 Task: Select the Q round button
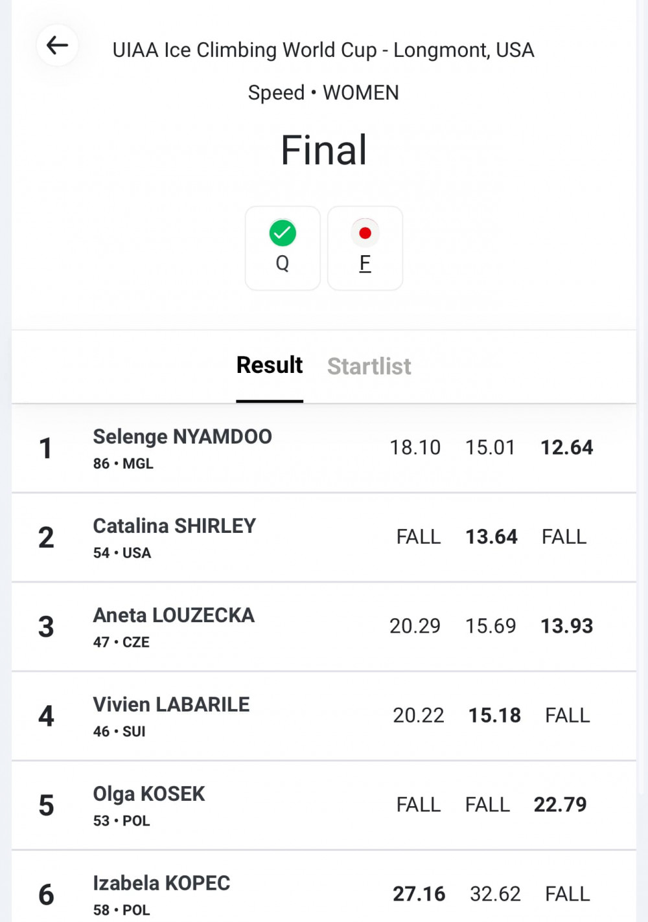(283, 248)
